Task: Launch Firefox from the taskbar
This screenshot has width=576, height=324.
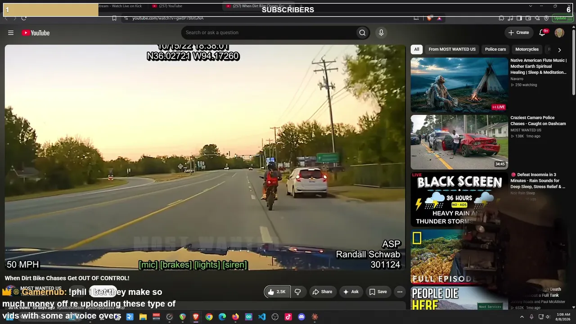Action: pos(235,317)
